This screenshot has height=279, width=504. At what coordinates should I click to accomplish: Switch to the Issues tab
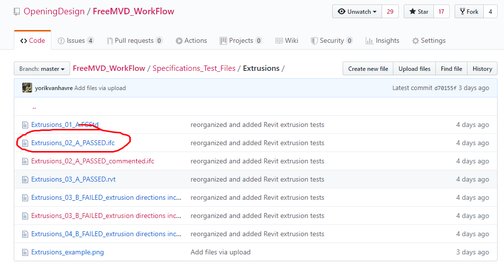[x=76, y=41]
